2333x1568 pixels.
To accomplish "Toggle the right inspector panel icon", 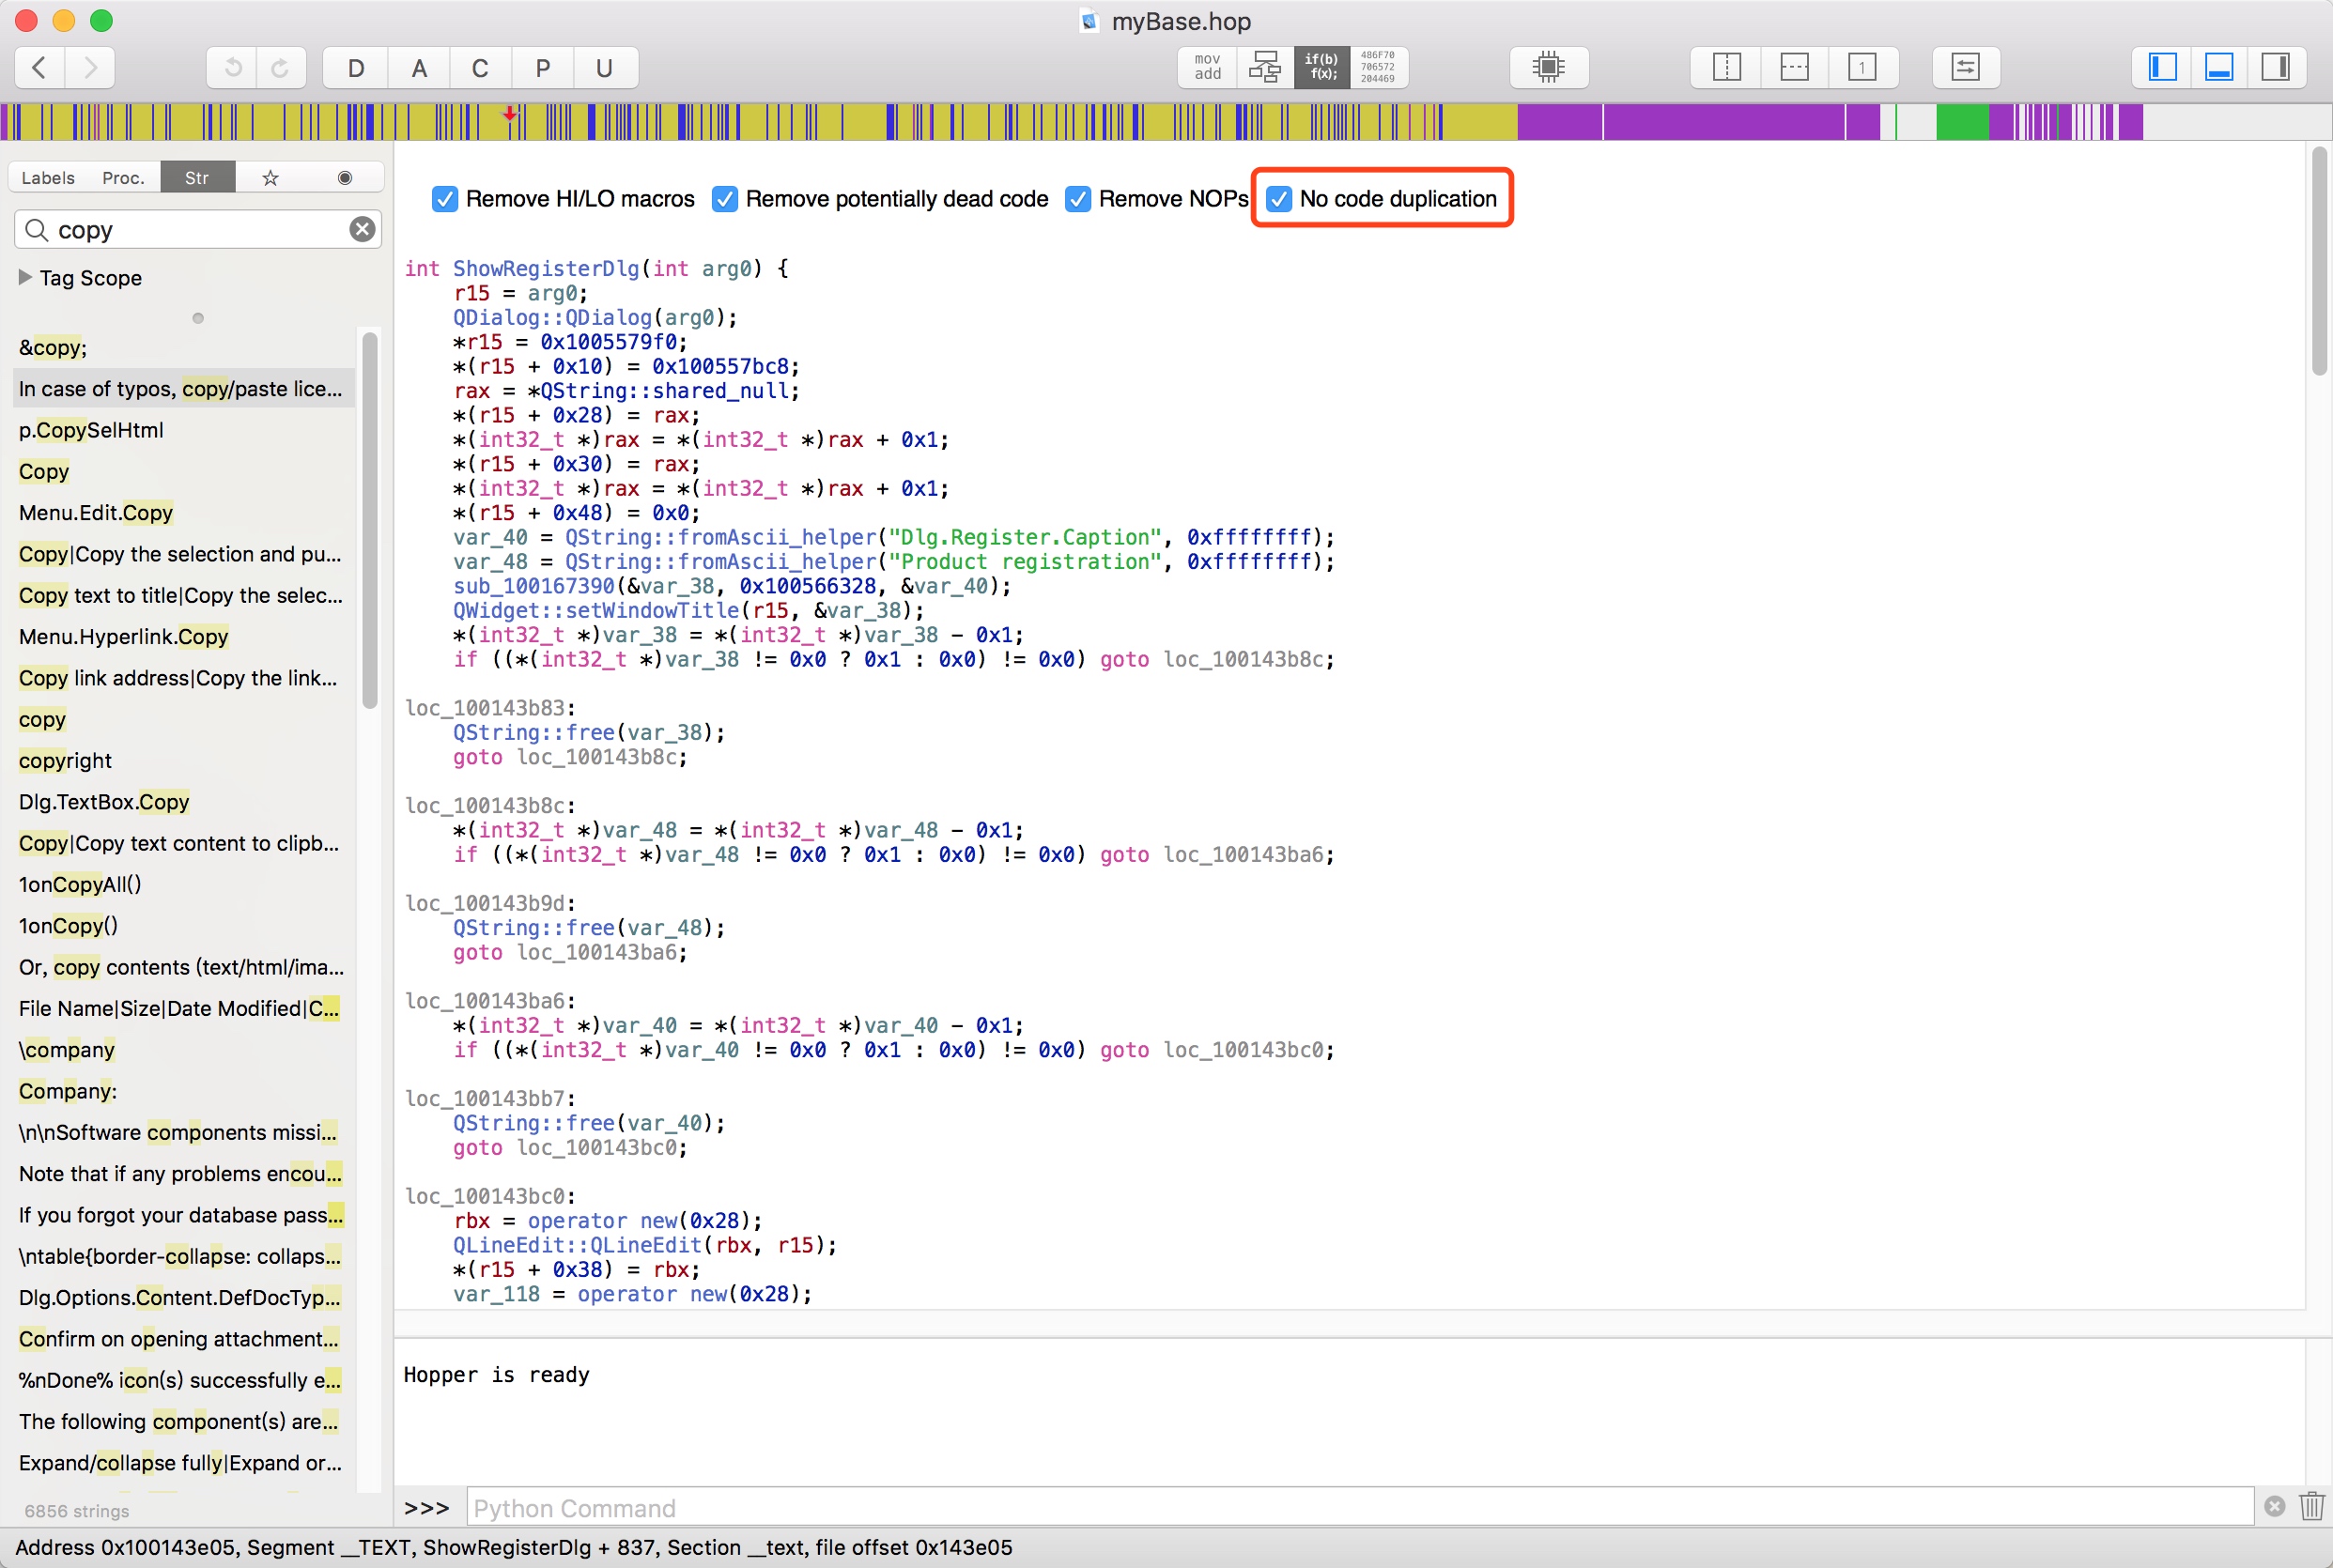I will pyautogui.click(x=2275, y=67).
